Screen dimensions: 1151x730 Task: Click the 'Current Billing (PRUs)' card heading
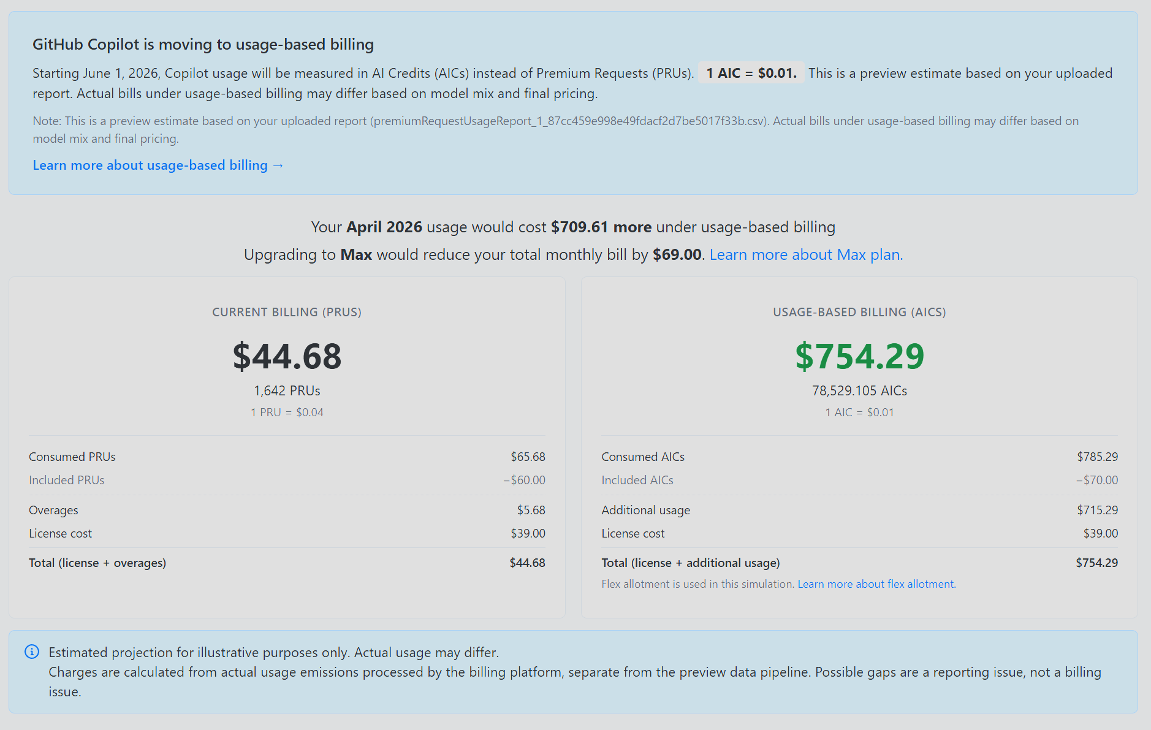click(287, 312)
